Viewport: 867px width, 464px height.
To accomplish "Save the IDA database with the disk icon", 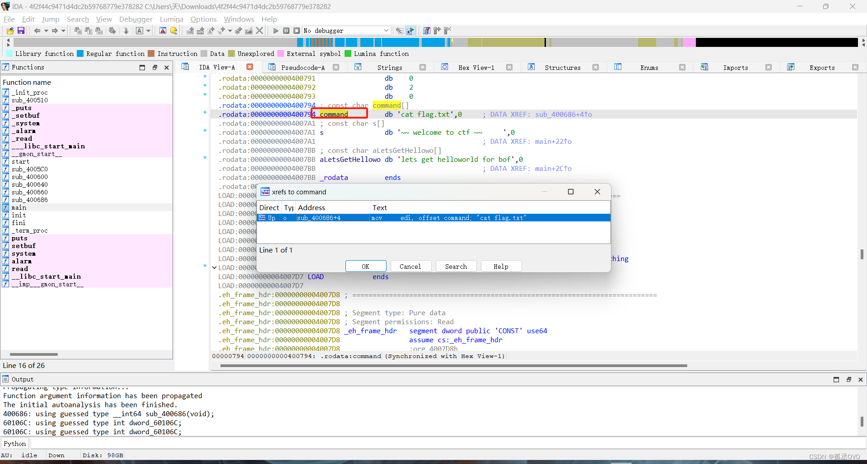I will (21, 30).
